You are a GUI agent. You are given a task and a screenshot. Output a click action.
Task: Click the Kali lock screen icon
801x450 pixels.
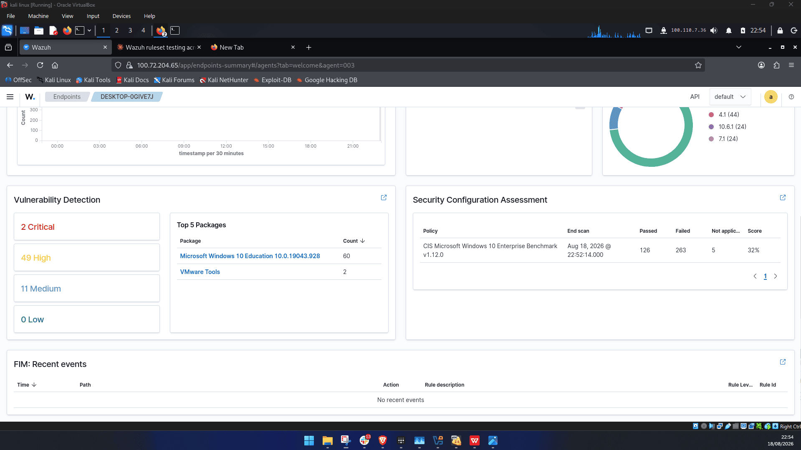pos(780,30)
